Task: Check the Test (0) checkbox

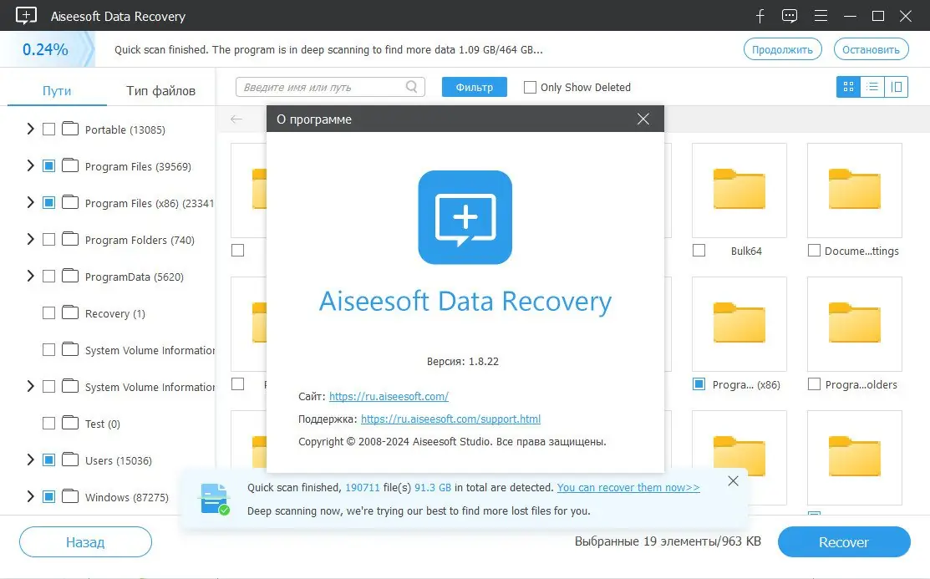Action: click(x=48, y=424)
